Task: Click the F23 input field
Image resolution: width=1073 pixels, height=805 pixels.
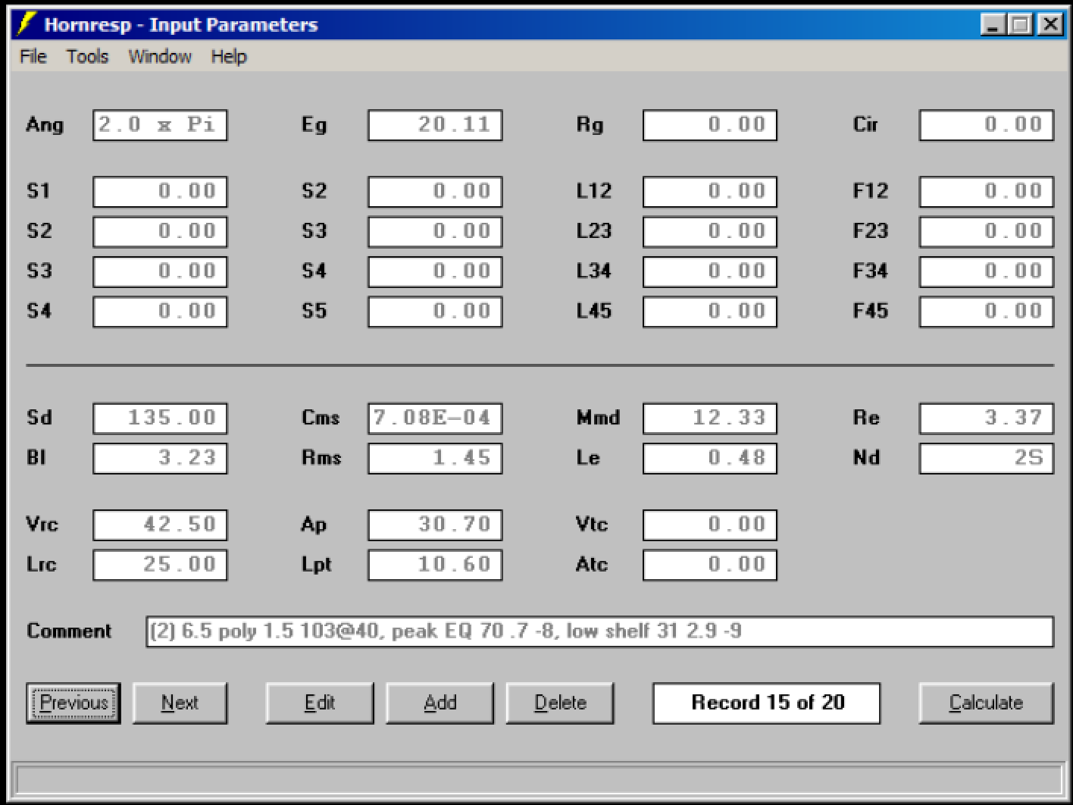Action: [x=987, y=231]
